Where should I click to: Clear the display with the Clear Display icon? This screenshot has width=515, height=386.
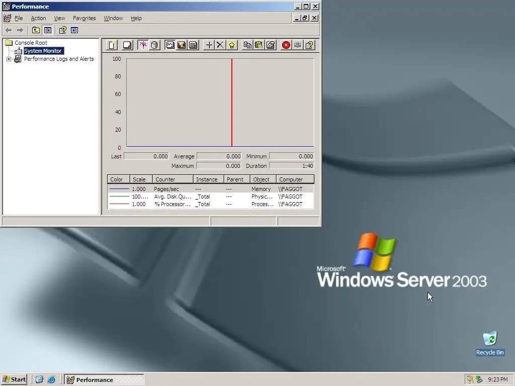click(x=127, y=45)
